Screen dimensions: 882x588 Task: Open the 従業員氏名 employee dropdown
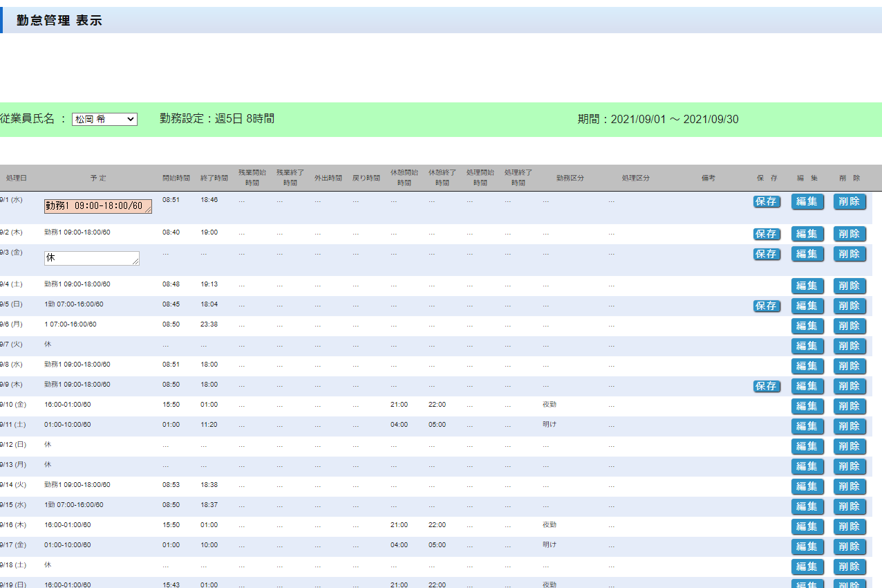pyautogui.click(x=104, y=119)
